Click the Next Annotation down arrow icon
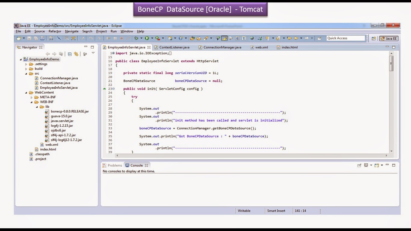 (267, 38)
